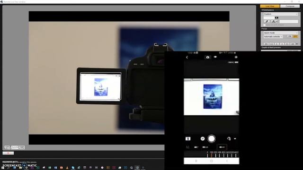The height and width of the screenshot is (170, 303).
Task: Tap the Android home navigation button
Action: pos(212,161)
